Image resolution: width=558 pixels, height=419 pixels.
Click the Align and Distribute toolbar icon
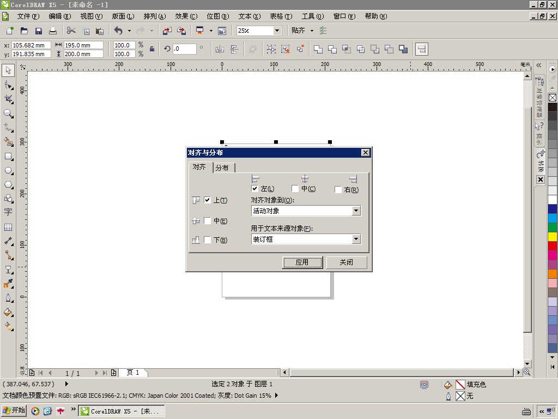click(422, 49)
